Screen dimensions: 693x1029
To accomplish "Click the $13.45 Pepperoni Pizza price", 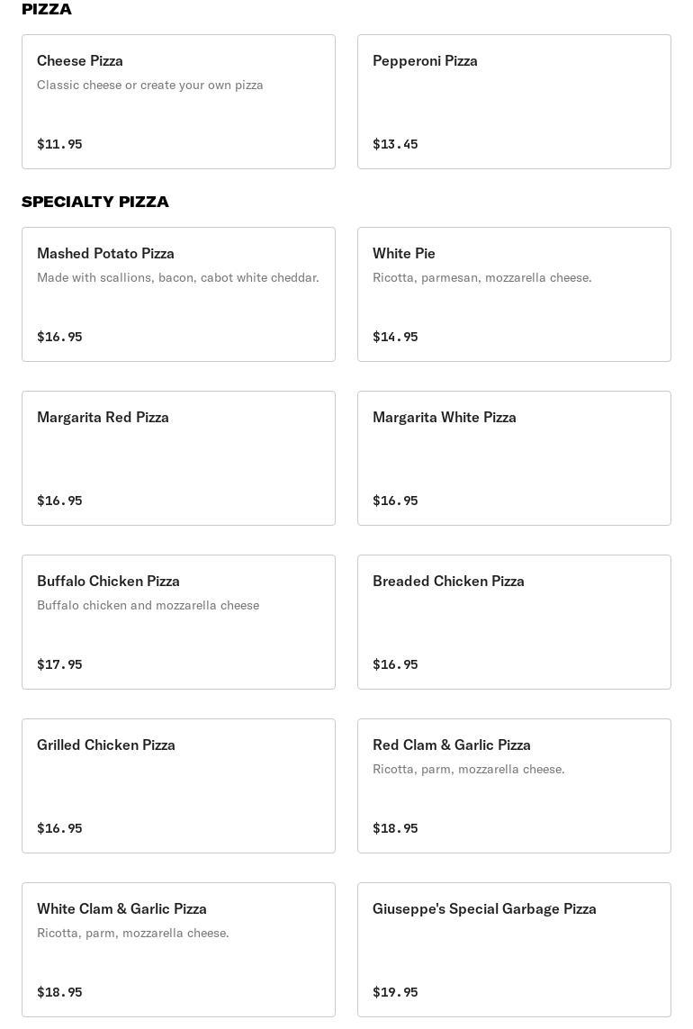I will pyautogui.click(x=395, y=144).
